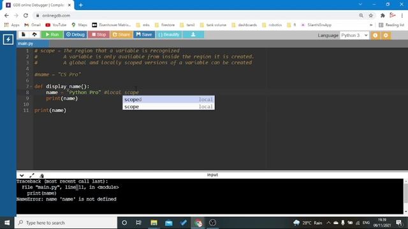
Task: Open the Eisenhower Matrix bookmark
Action: coord(112,25)
